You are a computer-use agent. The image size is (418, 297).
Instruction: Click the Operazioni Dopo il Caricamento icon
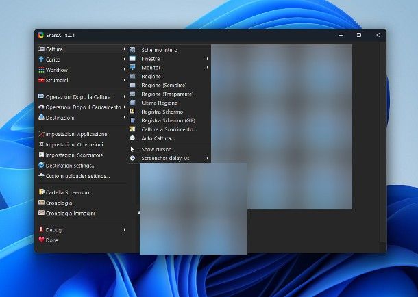coord(41,107)
